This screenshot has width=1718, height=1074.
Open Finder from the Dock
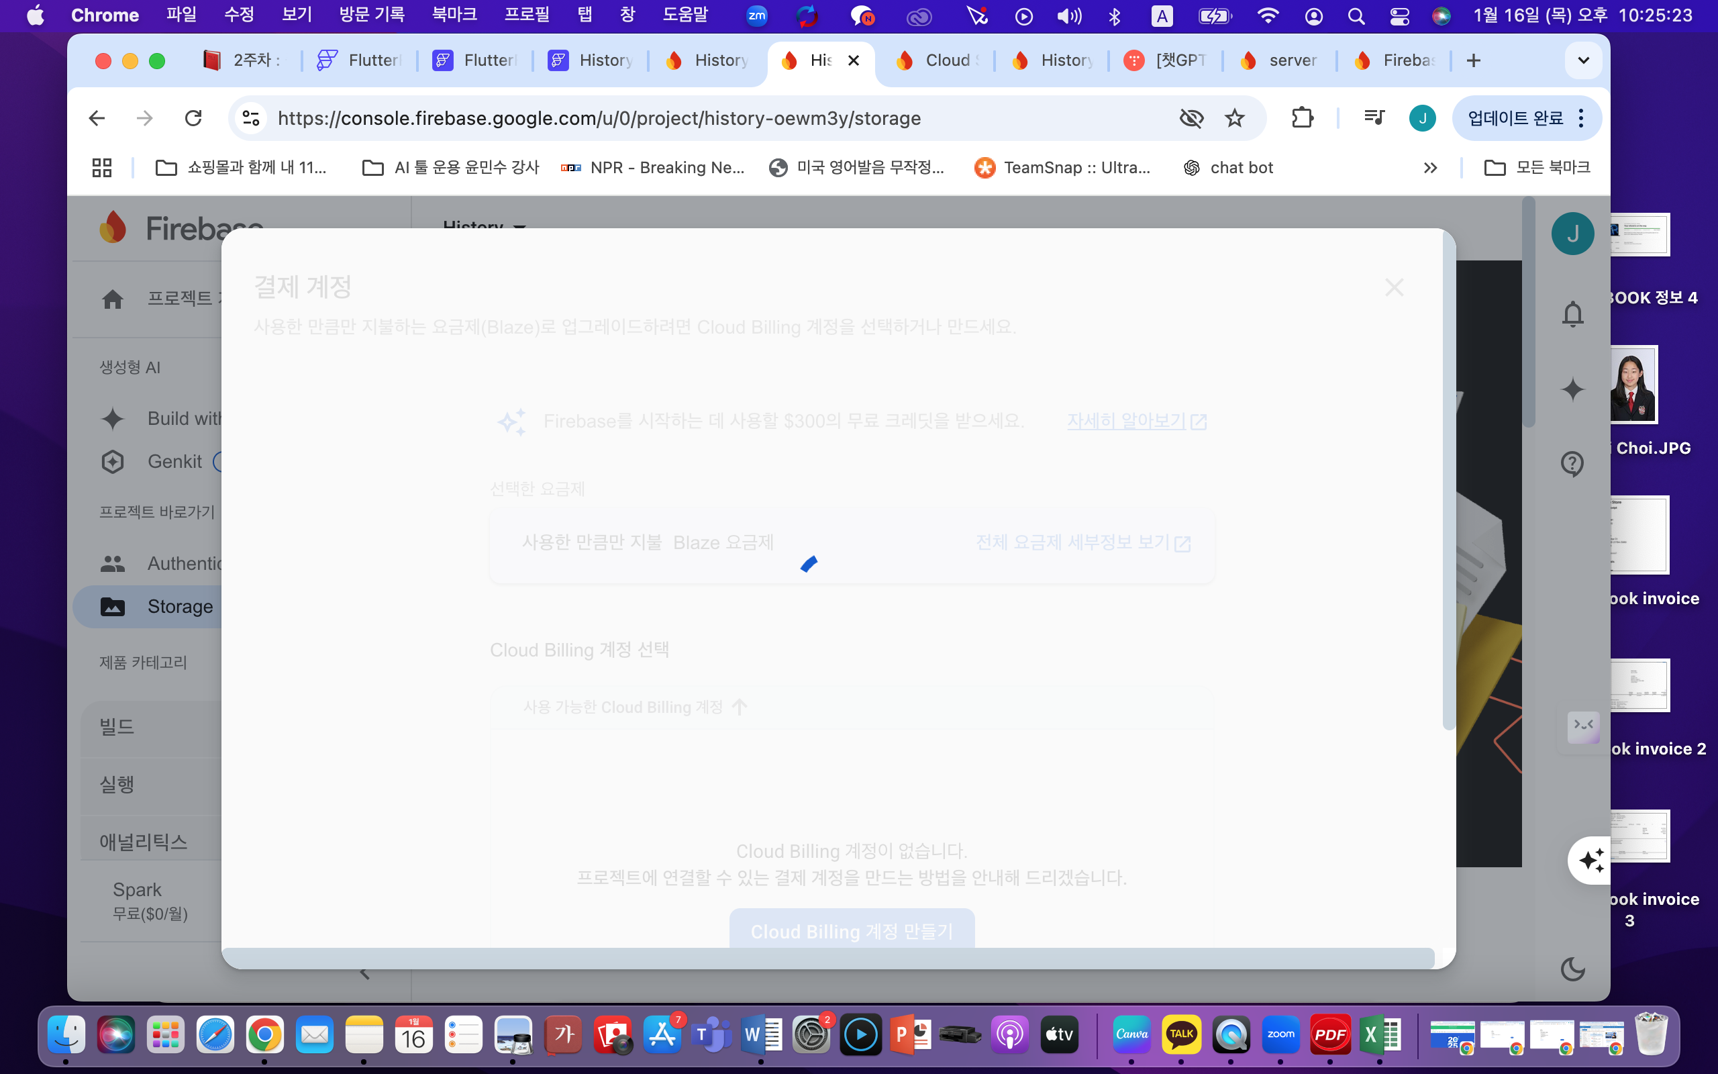pyautogui.click(x=66, y=1035)
